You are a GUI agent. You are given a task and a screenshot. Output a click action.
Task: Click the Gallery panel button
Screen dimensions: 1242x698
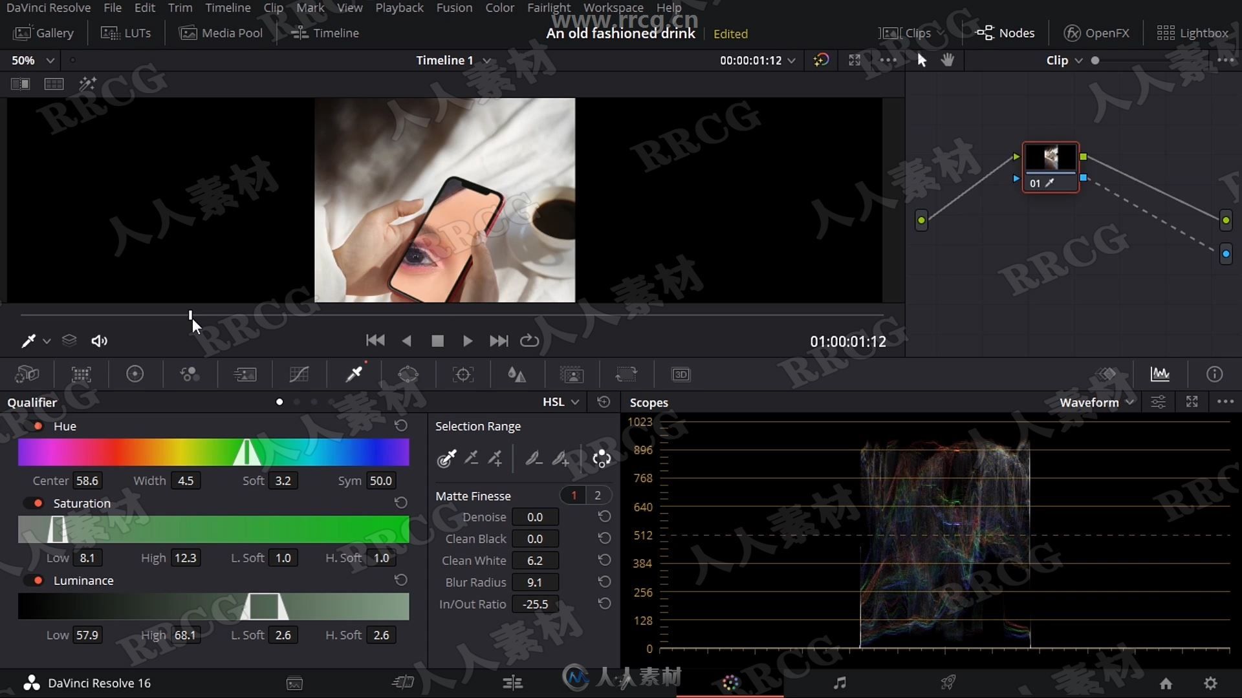[x=43, y=32]
